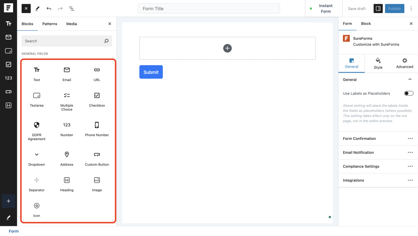
Task: Open the document overview list icon
Action: coord(72,8)
